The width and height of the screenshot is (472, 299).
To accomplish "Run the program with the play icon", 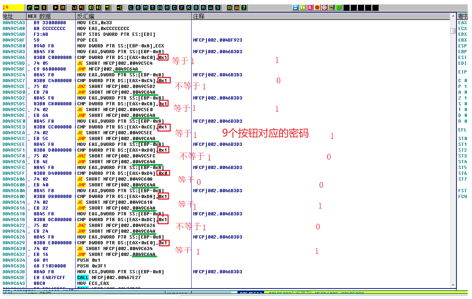I will [x=56, y=7].
